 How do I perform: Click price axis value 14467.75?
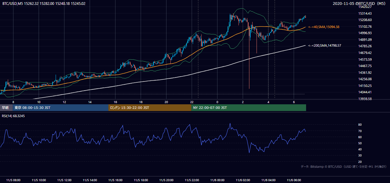(x=365, y=66)
